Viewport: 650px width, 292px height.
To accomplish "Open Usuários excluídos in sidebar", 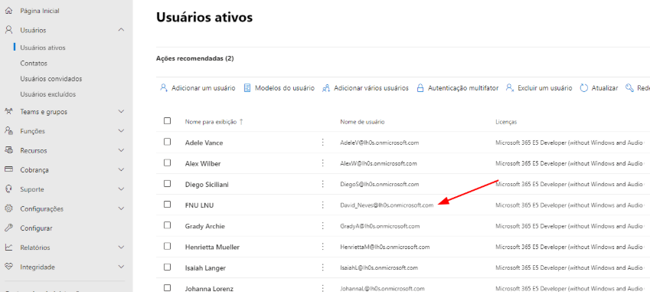I will pos(48,94).
